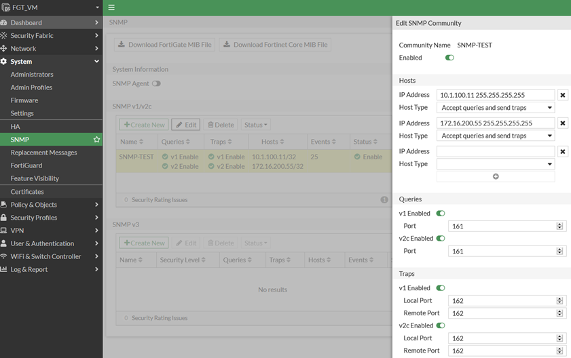This screenshot has width=571, height=358.
Task: Click the empty third IP Address field
Action: 496,152
